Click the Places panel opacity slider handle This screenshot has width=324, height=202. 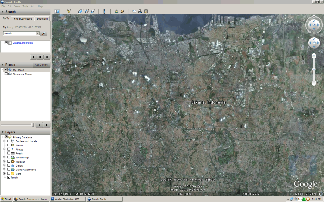pos(33,125)
